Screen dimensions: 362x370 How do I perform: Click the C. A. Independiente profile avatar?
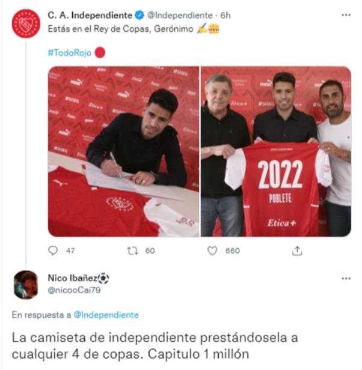coord(26,23)
